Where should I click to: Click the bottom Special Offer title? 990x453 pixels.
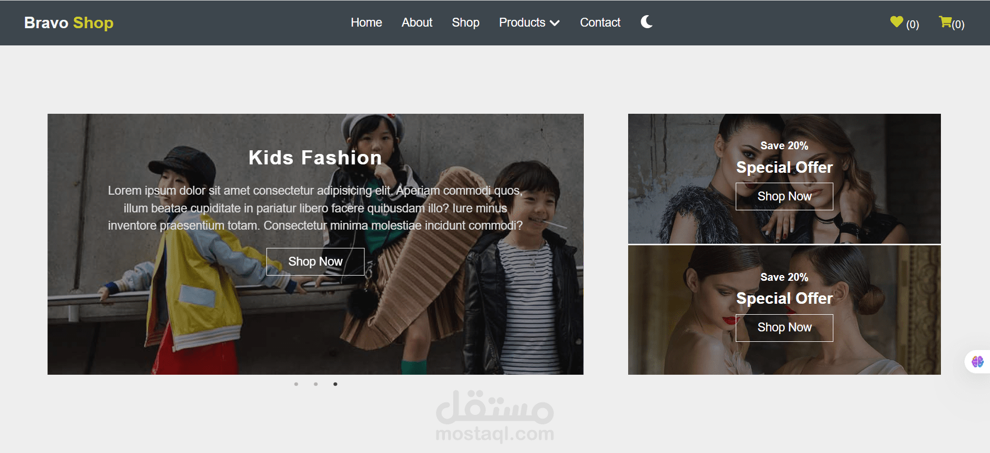pyautogui.click(x=784, y=299)
